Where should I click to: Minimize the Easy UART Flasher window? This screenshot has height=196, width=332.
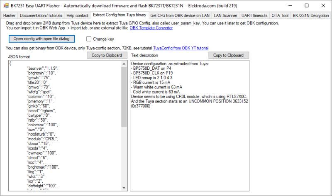click(290, 6)
